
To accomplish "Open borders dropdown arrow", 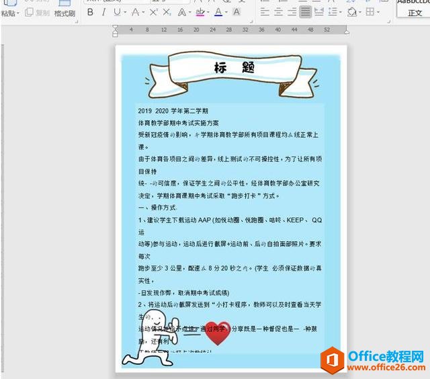I will click(378, 12).
